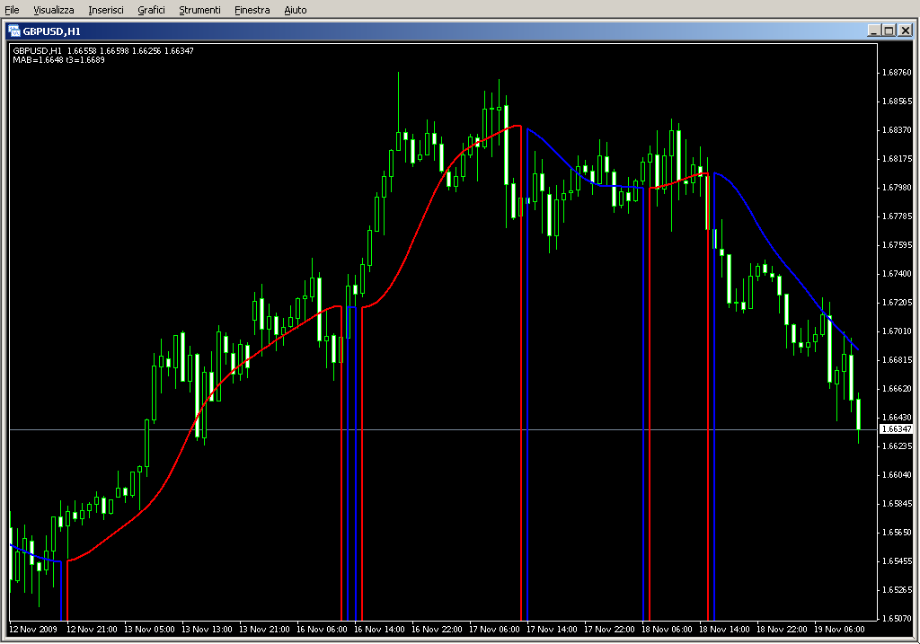This screenshot has width=920, height=644.
Task: Open the Strumenti menu
Action: coord(199,10)
